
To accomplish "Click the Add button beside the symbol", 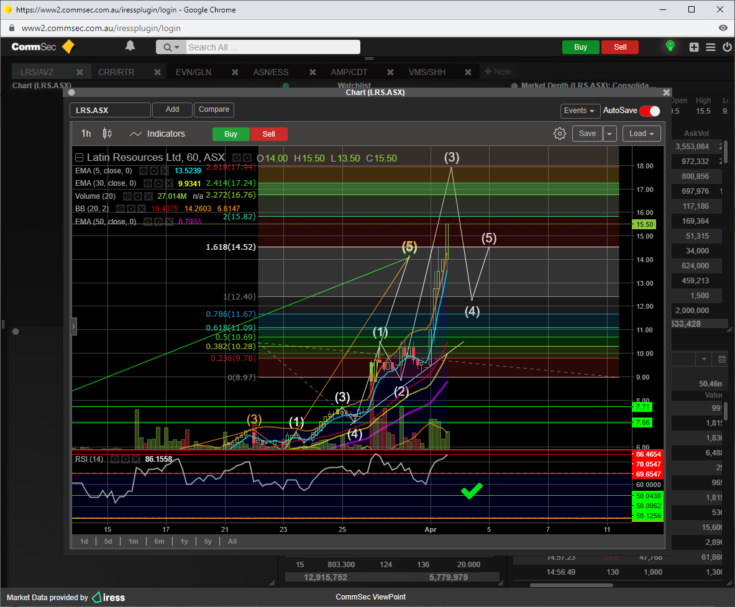I will click(x=173, y=110).
